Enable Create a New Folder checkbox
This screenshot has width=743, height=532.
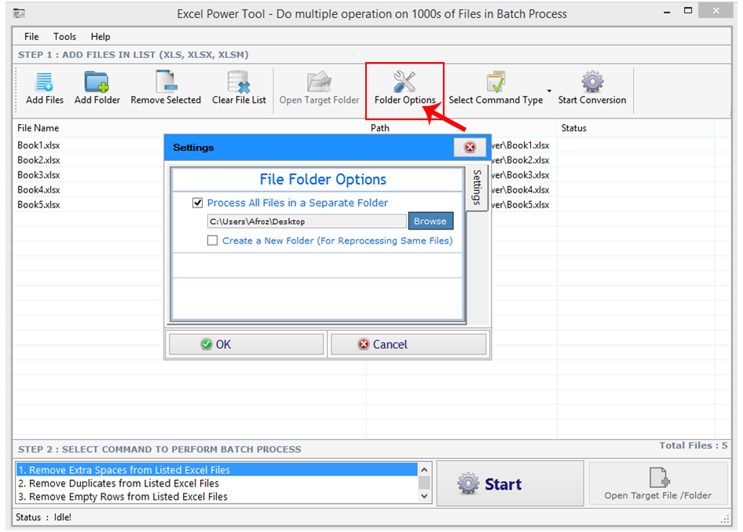tap(212, 240)
